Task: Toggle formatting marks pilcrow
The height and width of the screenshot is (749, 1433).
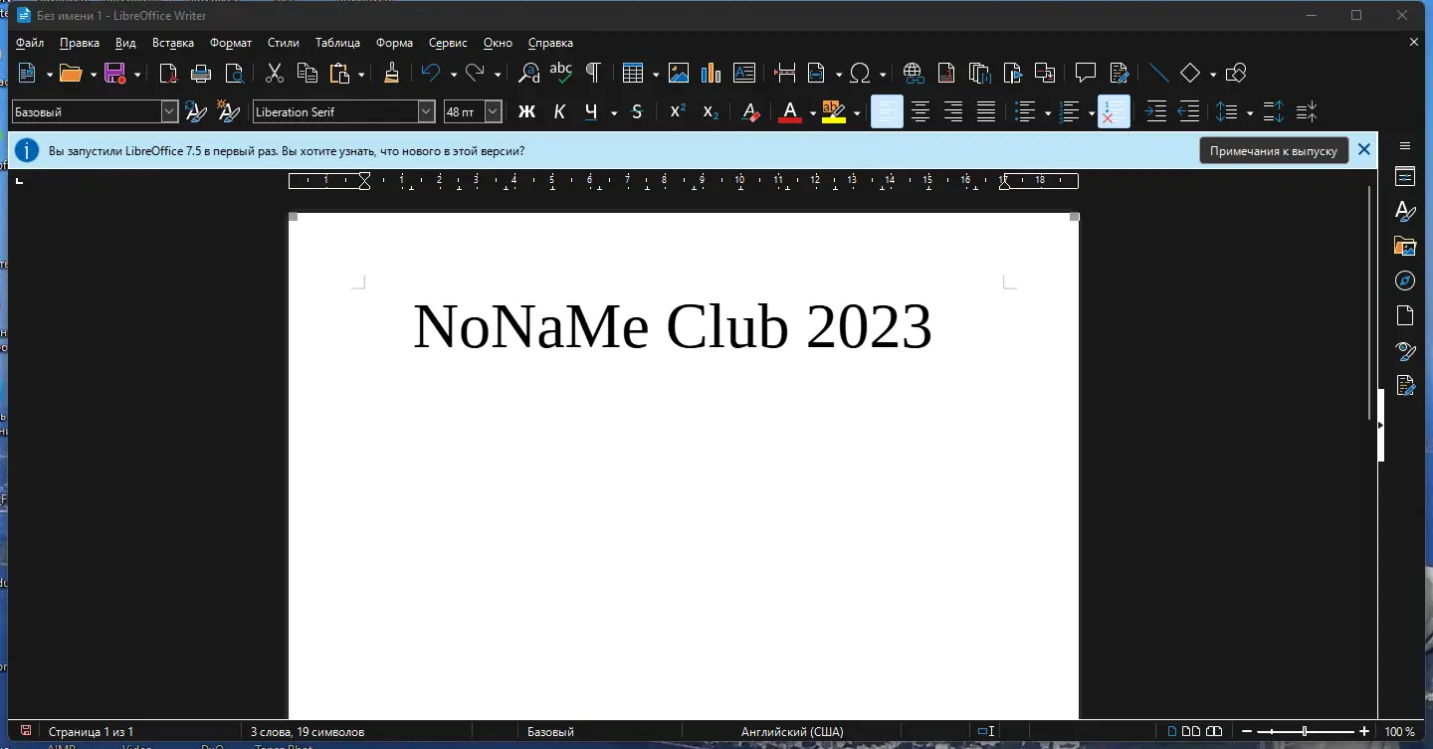Action: (x=593, y=73)
